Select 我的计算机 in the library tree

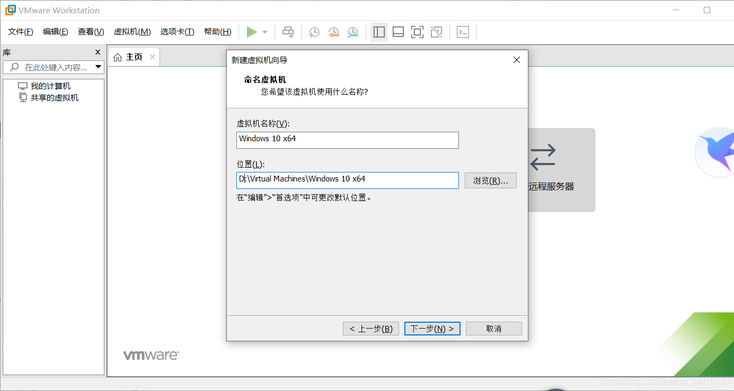[x=50, y=86]
